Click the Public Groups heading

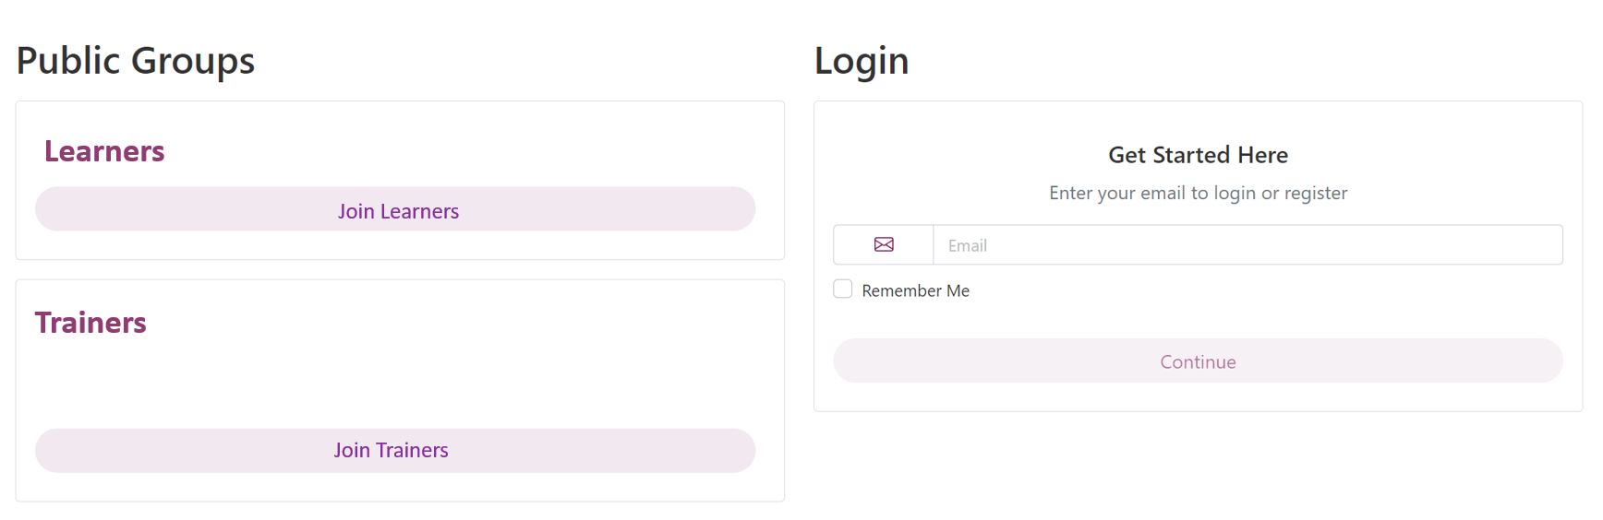coord(136,61)
